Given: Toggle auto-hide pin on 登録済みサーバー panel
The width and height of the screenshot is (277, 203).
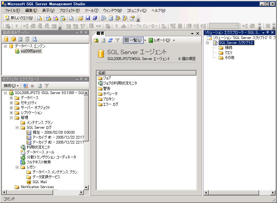Looking at the screenshot, I should point(81,32).
